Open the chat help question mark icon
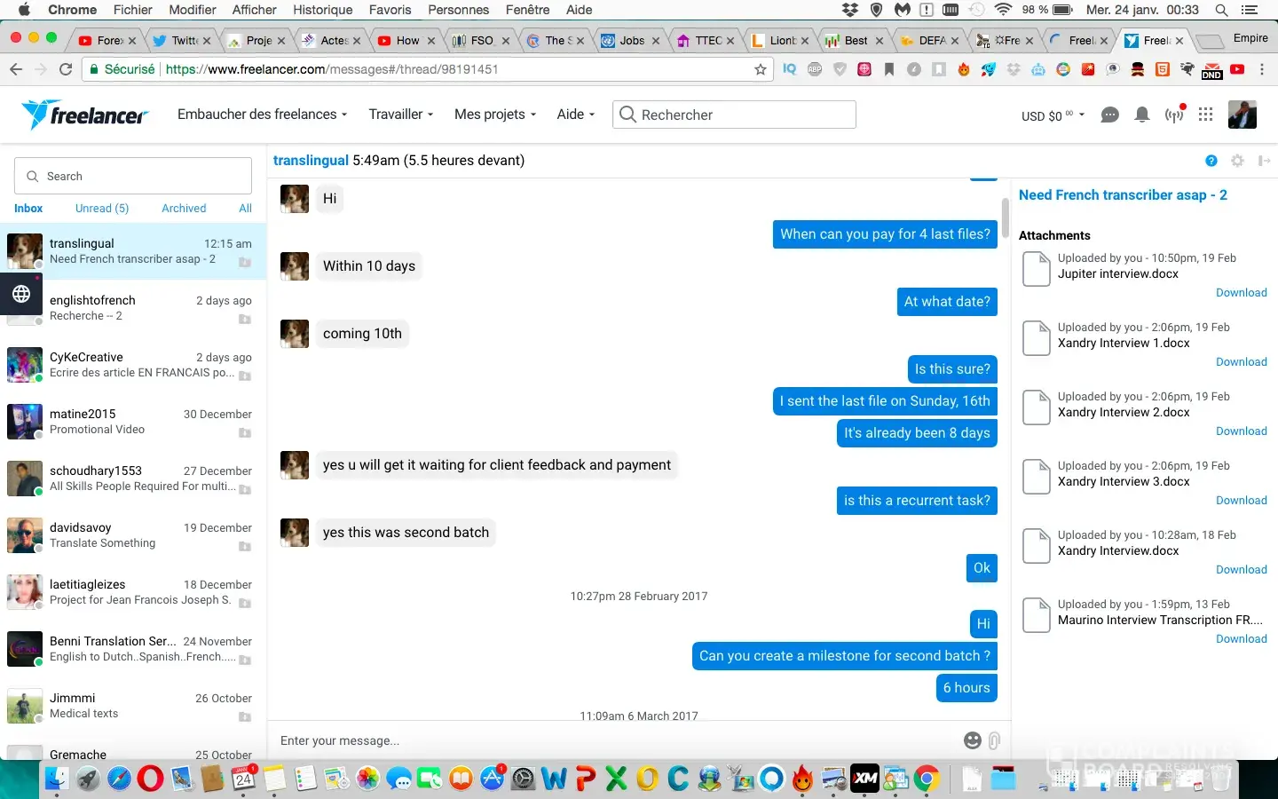 point(1211,161)
